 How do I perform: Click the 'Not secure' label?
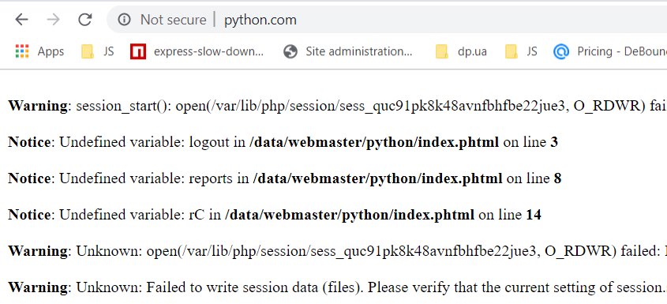[x=173, y=20]
